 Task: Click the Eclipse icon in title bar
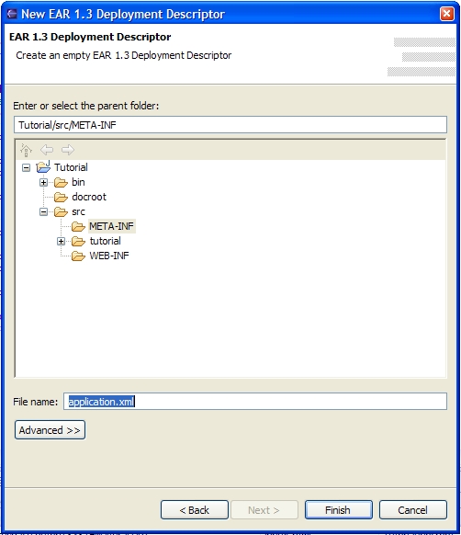[12, 14]
